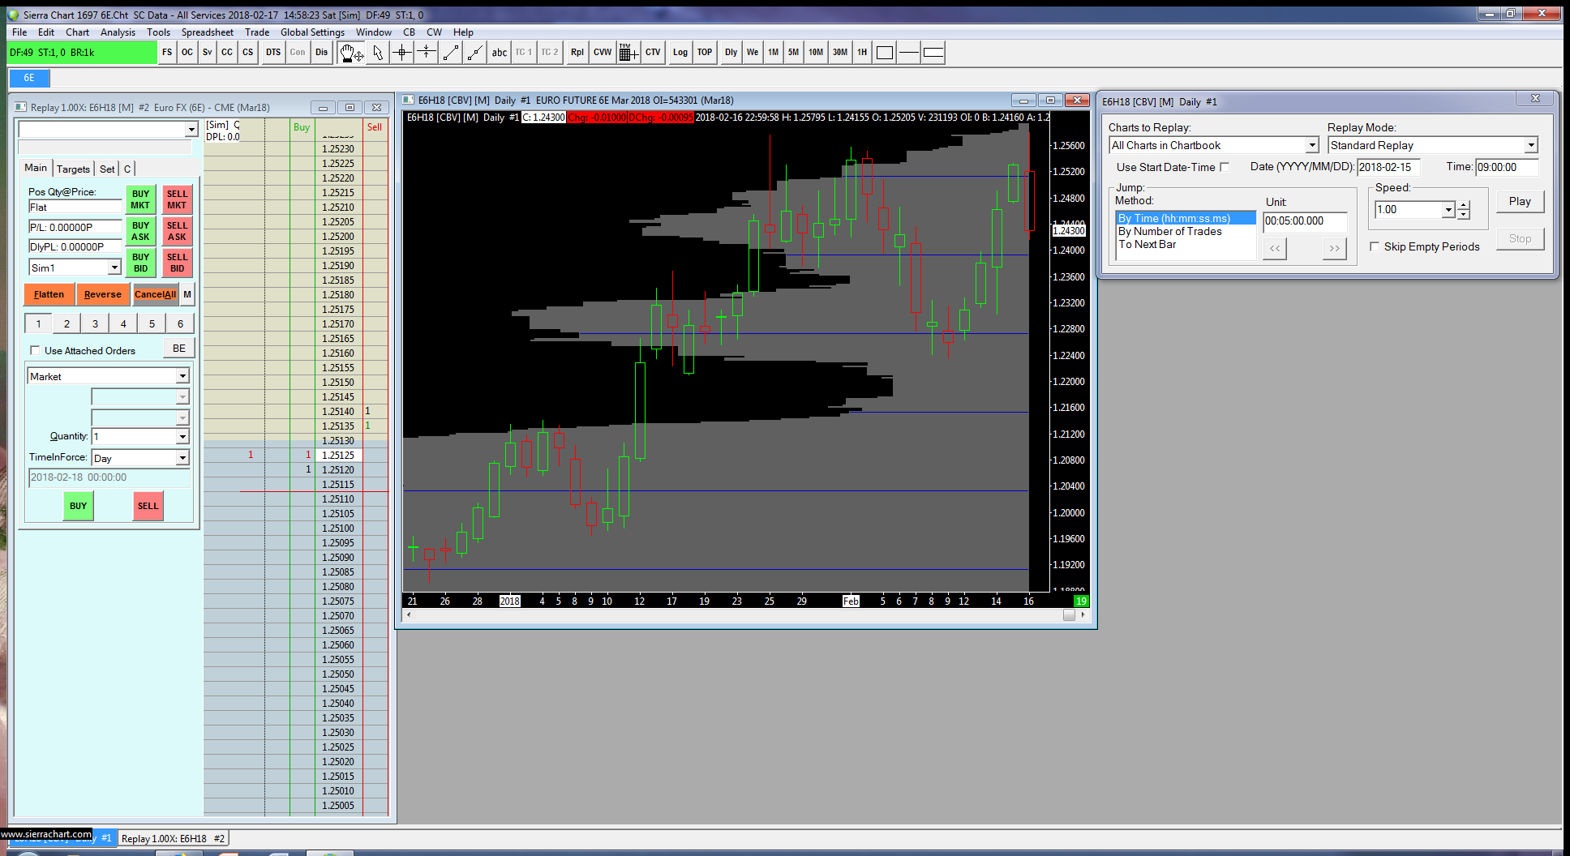Click the 1.25125 price ladder cell
1570x856 pixels.
pos(338,455)
